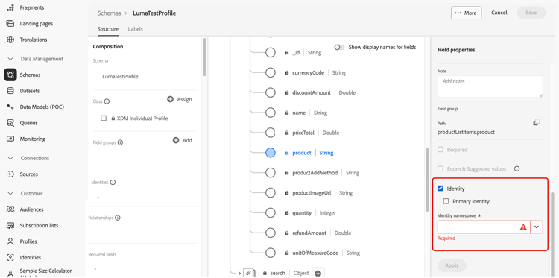The width and height of the screenshot is (559, 278).
Task: Uncheck the Identity checkbox
Action: pyautogui.click(x=440, y=189)
